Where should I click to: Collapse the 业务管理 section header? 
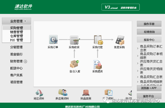click(16, 21)
